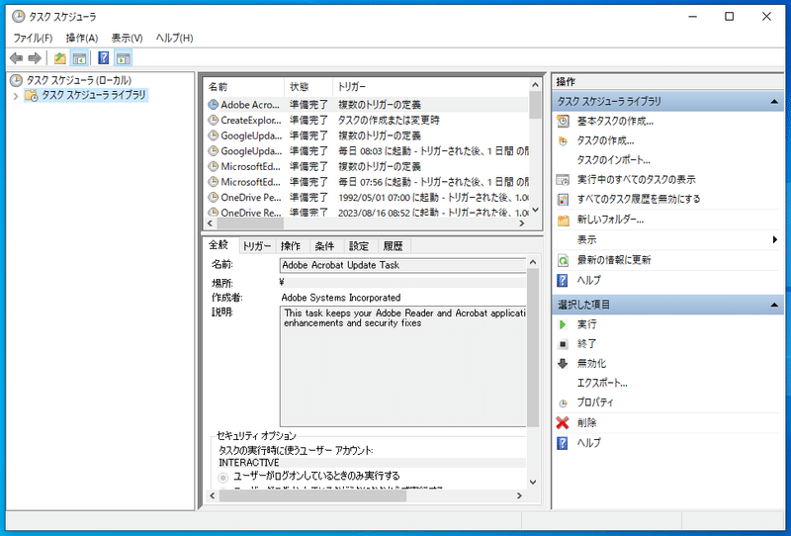This screenshot has height=536, width=791.
Task: Collapse the タスク スケジューラ ライブラリ actions section
Action: [774, 102]
